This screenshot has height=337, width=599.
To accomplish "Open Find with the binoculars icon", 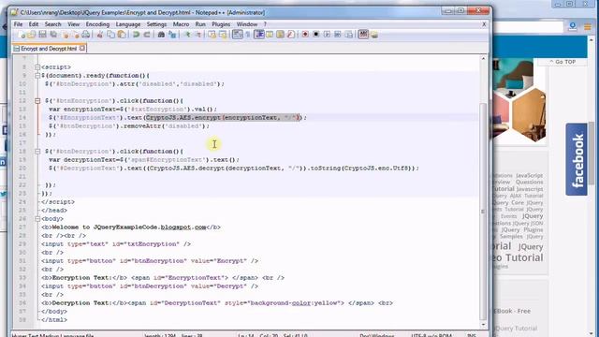I will point(161,35).
